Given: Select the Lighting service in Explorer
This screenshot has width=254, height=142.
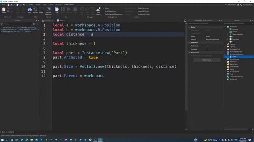Looking at the screenshot, I should (x=231, y=47).
